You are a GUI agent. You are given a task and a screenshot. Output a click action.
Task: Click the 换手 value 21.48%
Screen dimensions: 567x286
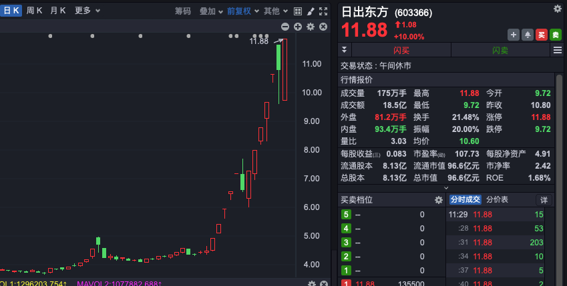[465, 117]
